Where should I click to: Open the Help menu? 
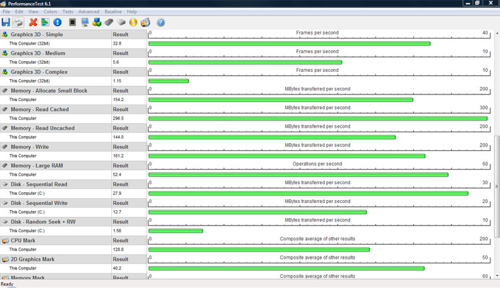click(132, 11)
